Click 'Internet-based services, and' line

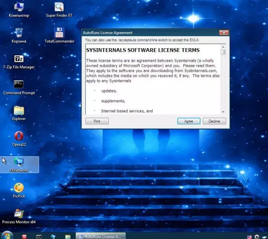127,111
